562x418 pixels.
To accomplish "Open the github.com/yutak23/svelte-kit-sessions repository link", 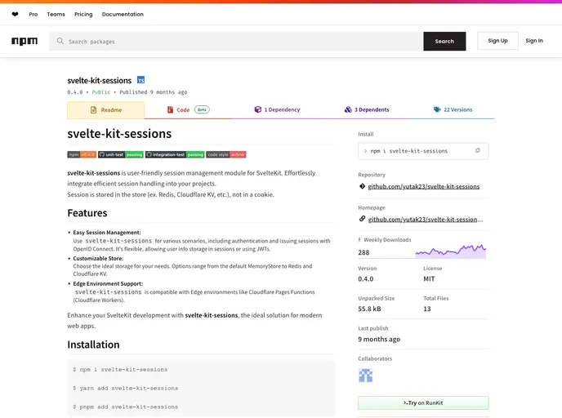I will 424,186.
